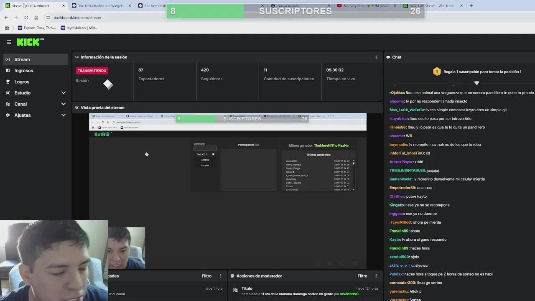Click the Vista previa del stream panel icon

tap(76, 108)
